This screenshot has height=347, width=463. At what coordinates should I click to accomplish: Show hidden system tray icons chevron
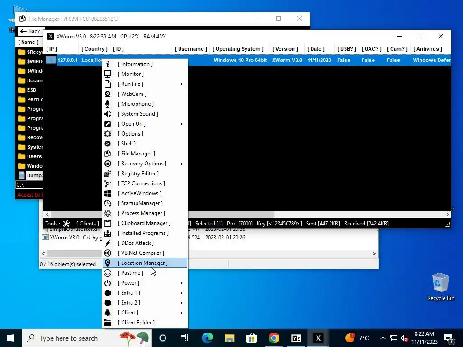(x=383, y=338)
